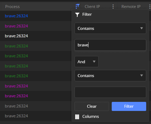Apply the filter with the blue Filter button
Screen dimensions: 151x124
point(129,106)
